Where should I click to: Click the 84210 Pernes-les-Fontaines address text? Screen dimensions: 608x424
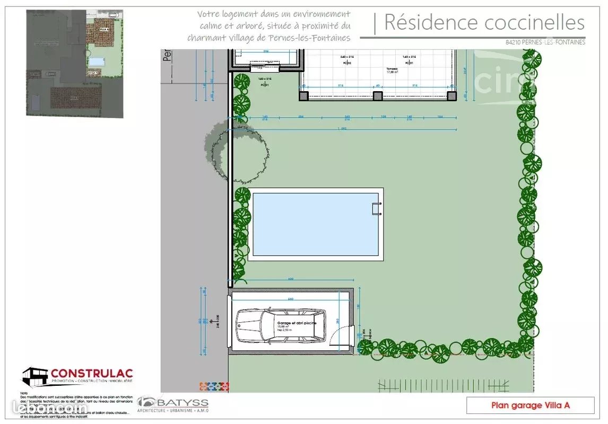pos(545,42)
